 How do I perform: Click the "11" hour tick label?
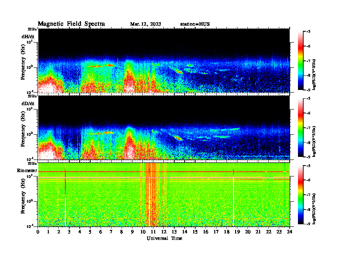(153, 232)
